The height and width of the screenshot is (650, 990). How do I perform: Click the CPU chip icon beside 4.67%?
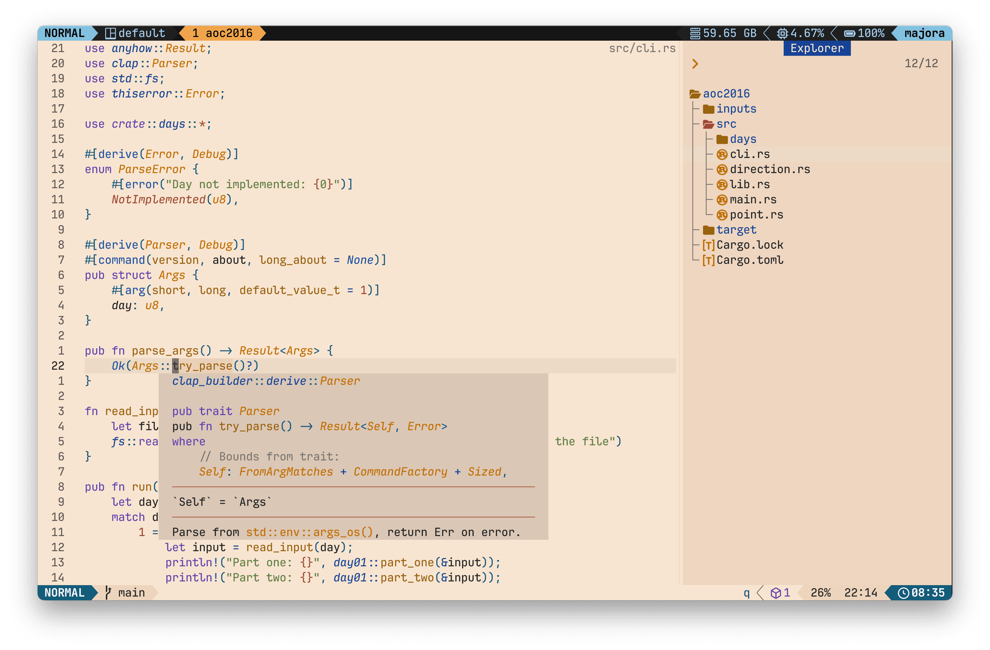tap(782, 33)
